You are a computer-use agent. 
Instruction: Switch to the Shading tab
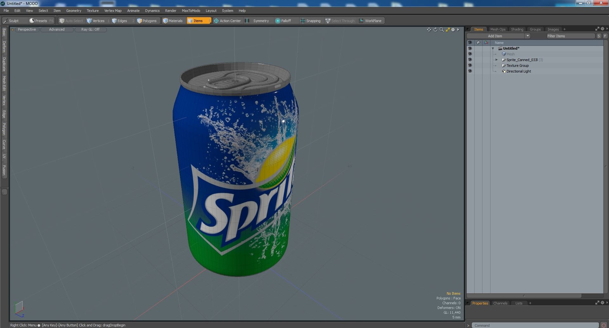click(517, 29)
